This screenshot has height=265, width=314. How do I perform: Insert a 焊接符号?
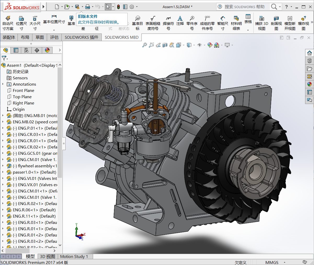pos(168,23)
